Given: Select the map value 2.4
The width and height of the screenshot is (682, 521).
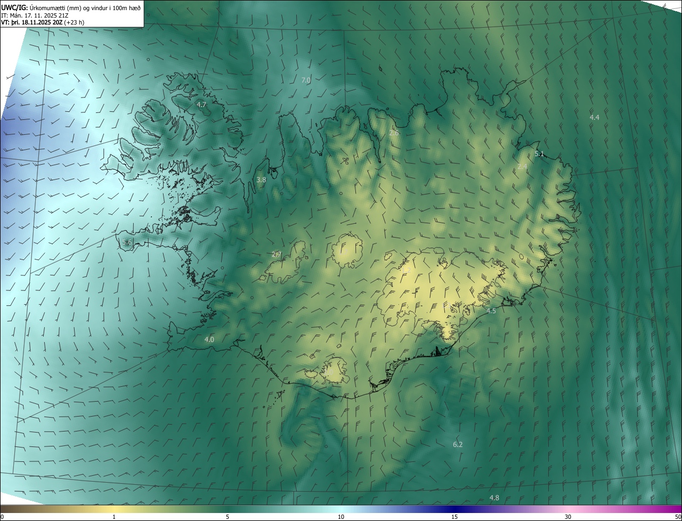Looking at the screenshot, I should [522, 167].
